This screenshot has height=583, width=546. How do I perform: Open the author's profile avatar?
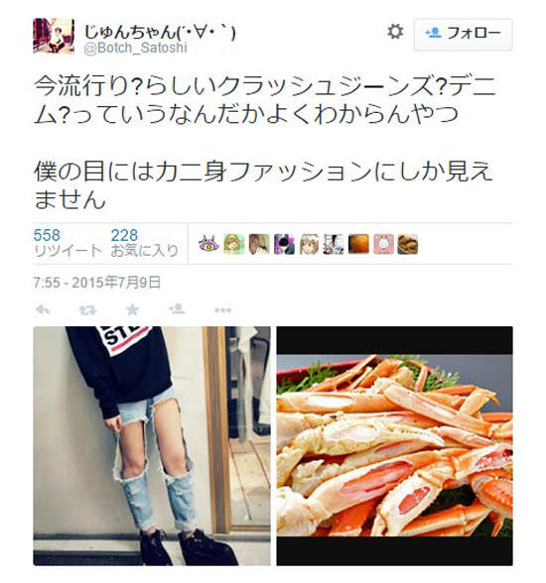54,36
